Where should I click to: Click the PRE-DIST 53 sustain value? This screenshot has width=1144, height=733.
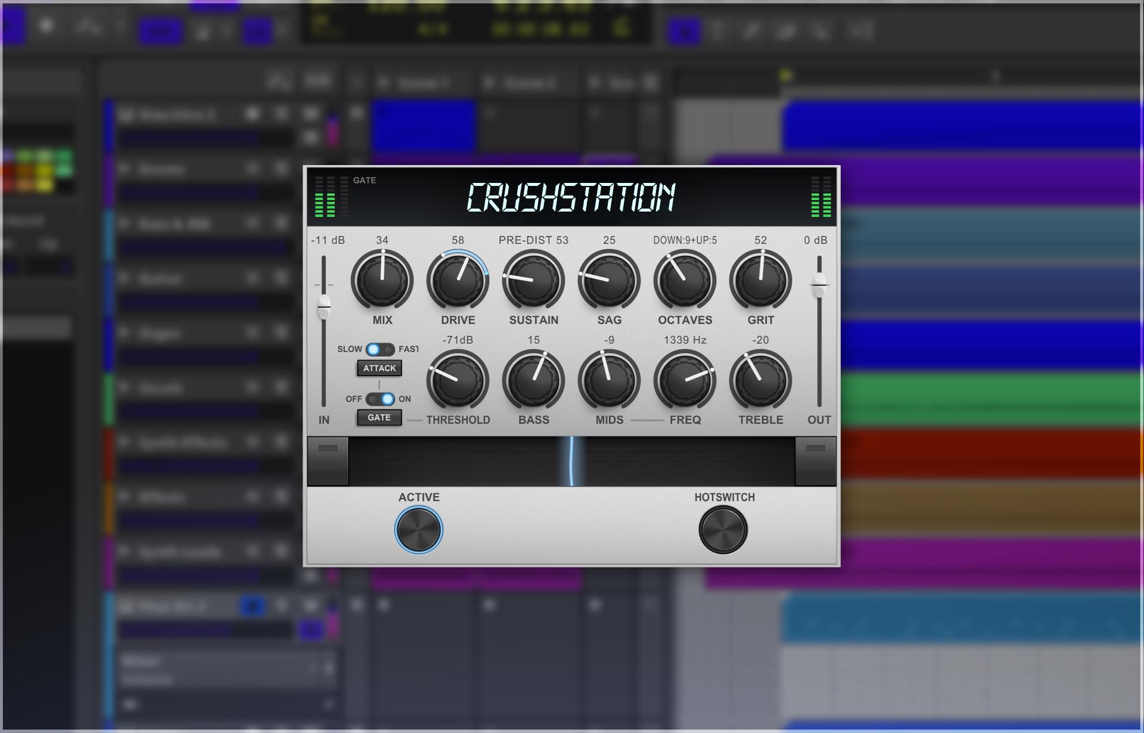[x=533, y=240]
